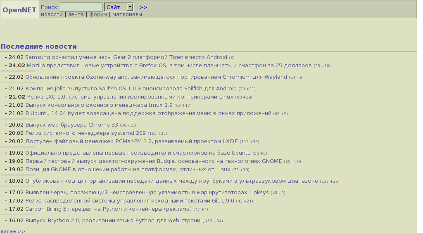Open Jolla Sailfish OS 1.0 article

(131, 89)
